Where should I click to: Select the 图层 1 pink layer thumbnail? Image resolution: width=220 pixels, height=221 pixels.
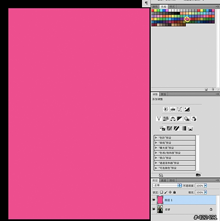click(x=160, y=200)
